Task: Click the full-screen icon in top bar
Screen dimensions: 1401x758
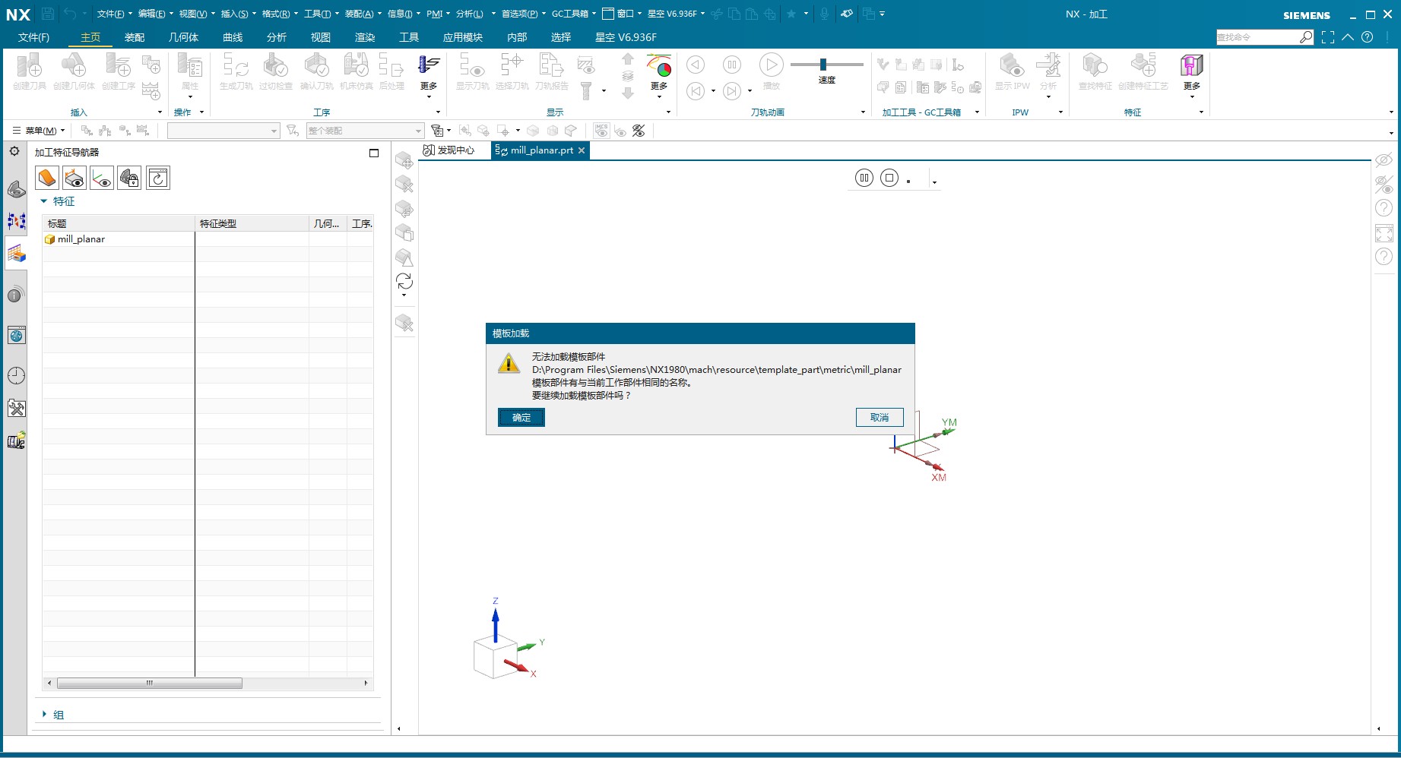Action: (1328, 37)
